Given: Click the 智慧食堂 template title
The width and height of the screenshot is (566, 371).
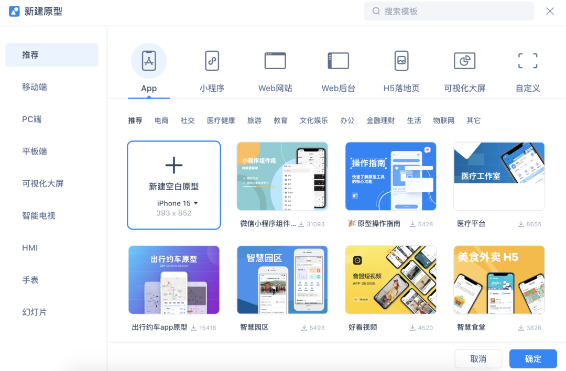Looking at the screenshot, I should point(471,328).
